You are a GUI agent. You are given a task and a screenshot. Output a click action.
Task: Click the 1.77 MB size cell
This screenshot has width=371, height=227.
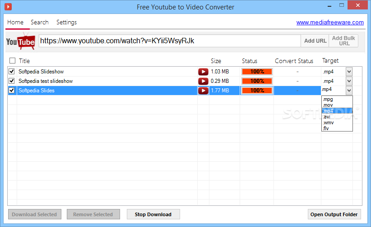(220, 91)
